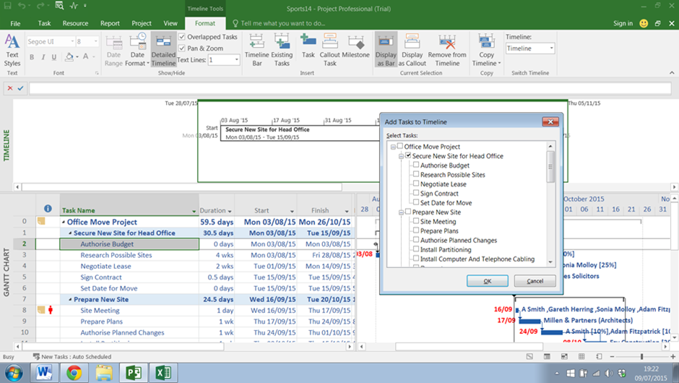Check Sign Contract in dialog
The width and height of the screenshot is (679, 383).
(416, 193)
